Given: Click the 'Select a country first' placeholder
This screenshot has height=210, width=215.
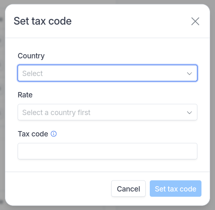Looking at the screenshot, I should point(56,113).
